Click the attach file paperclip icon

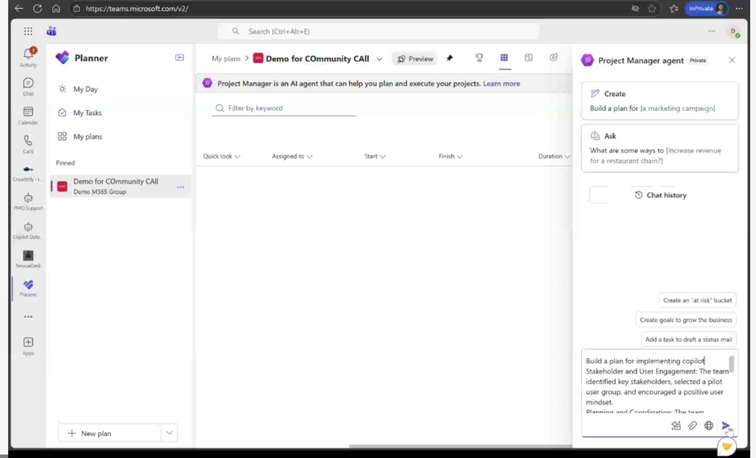click(693, 425)
